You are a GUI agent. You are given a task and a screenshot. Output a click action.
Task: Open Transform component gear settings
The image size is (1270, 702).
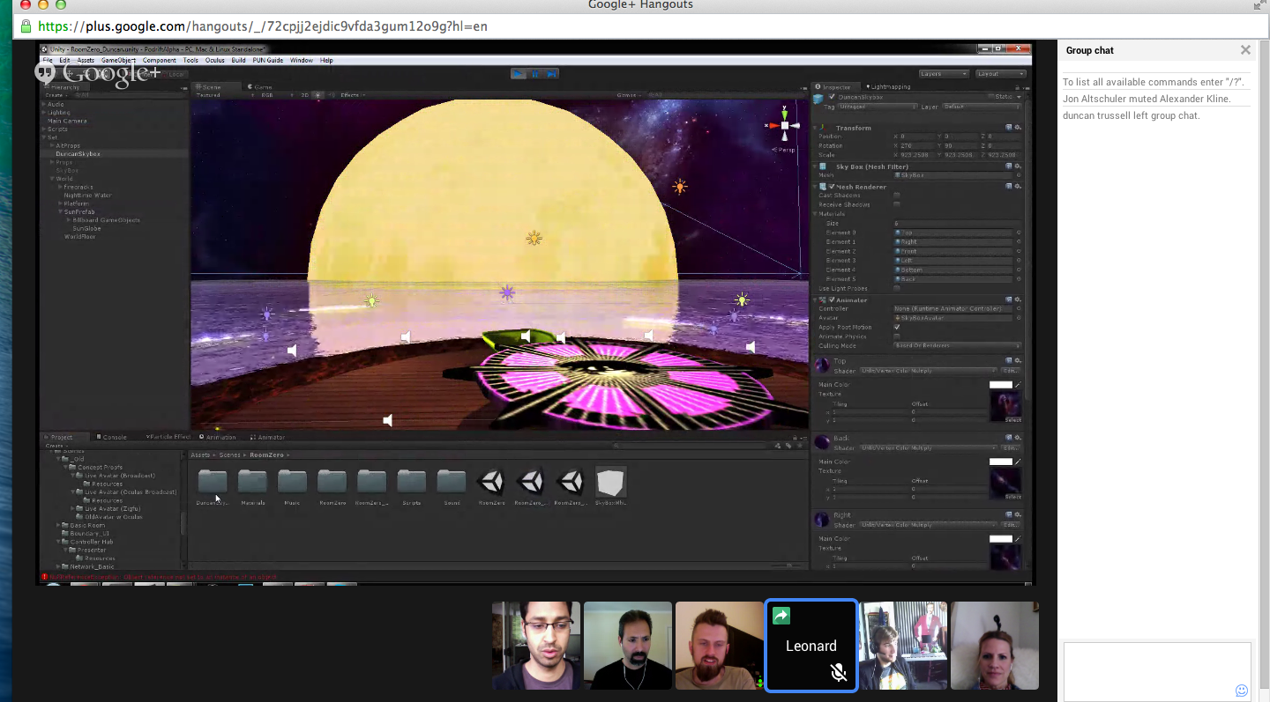[1017, 128]
